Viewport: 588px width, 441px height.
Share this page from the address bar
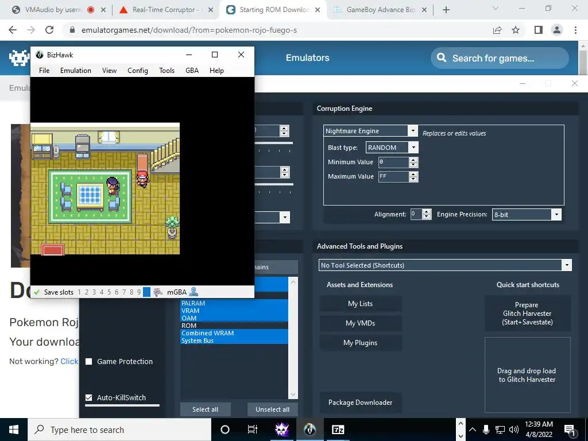497,30
